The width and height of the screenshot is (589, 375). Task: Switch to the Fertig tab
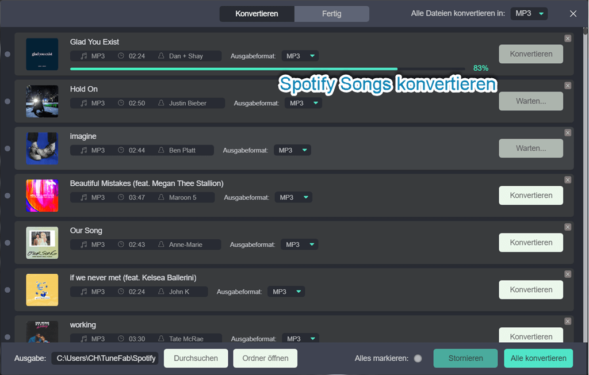coord(331,13)
